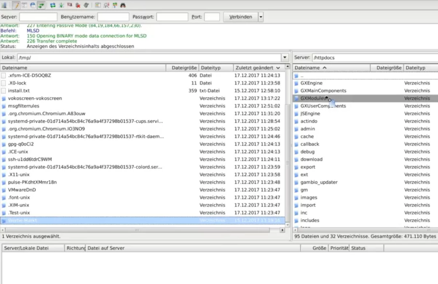Select the VMwareDnD local folder
Viewport: 438px width, 284px height.
[143, 190]
